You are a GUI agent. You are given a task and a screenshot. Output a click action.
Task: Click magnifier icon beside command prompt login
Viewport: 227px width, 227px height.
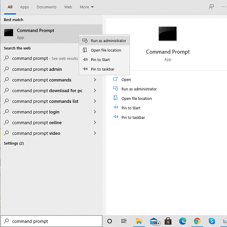[6, 112]
